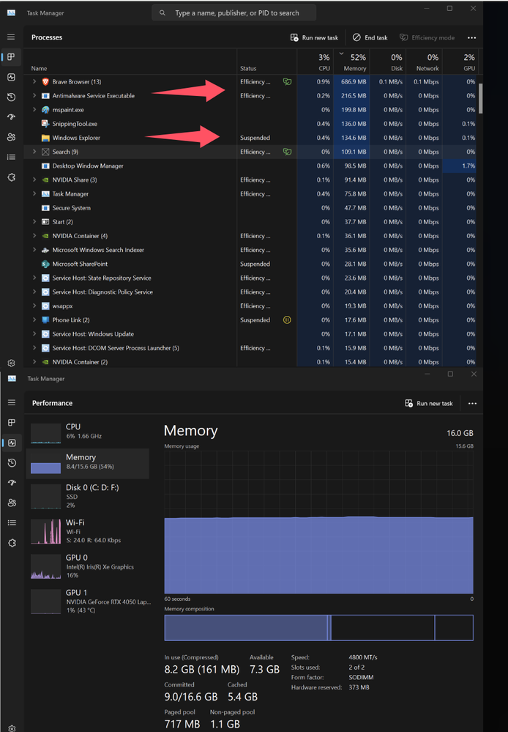Click Run new task in Performance window
Image resolution: width=508 pixels, height=732 pixels.
point(429,403)
